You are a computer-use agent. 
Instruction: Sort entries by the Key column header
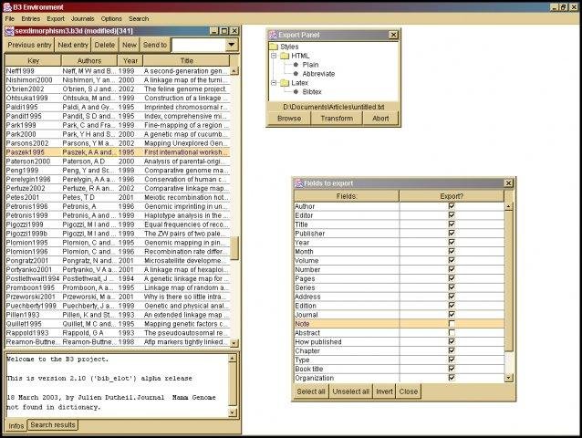[33, 60]
